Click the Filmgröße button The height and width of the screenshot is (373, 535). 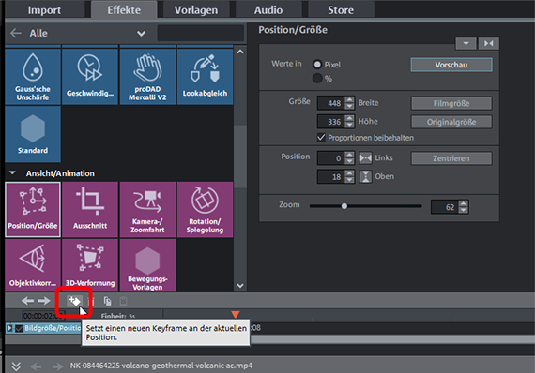[451, 103]
